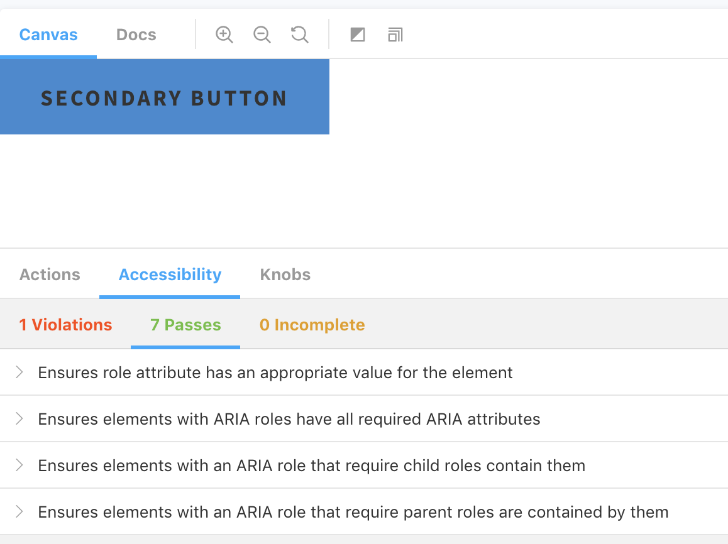Show the Actions panel tab

click(x=50, y=275)
